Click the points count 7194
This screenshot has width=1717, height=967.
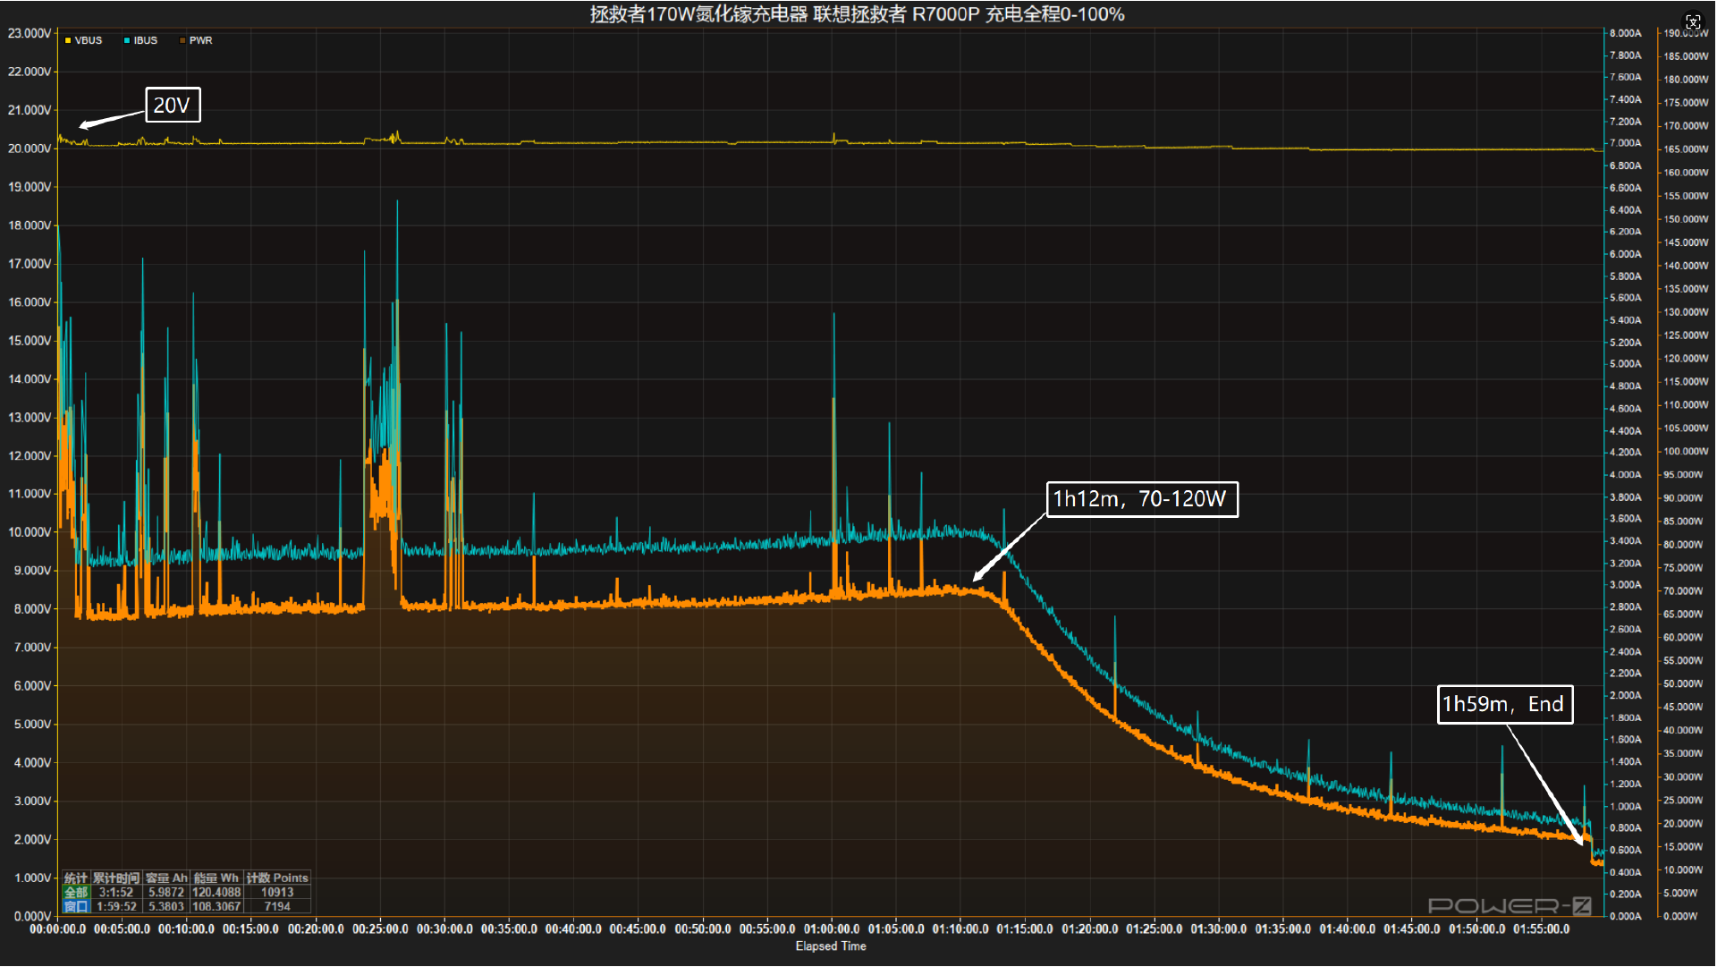point(277,906)
